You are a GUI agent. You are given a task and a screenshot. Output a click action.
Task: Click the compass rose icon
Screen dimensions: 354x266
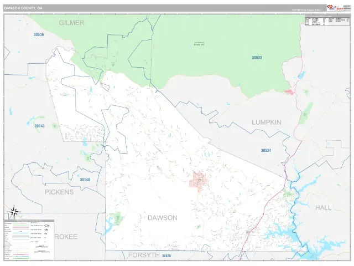[x=14, y=212]
